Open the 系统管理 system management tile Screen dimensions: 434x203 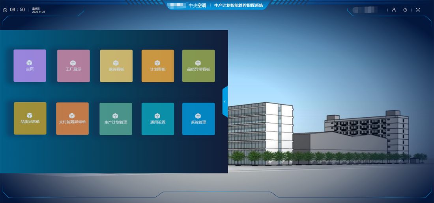pos(198,119)
